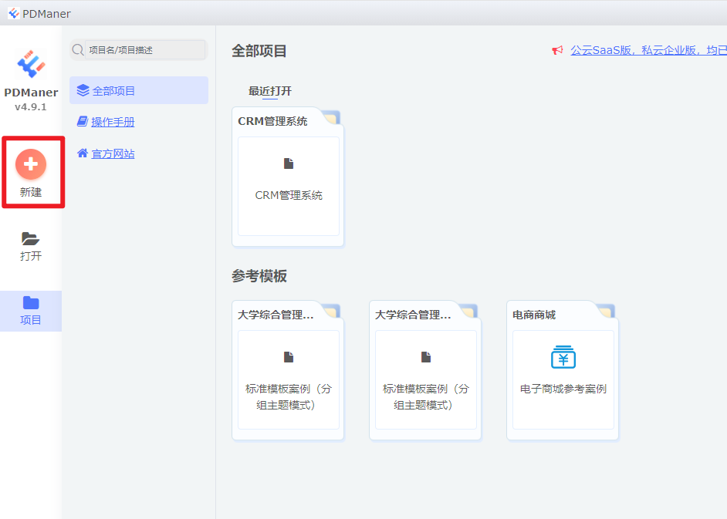Open the CRM管理系统 recent project card
The image size is (727, 519).
tap(288, 177)
